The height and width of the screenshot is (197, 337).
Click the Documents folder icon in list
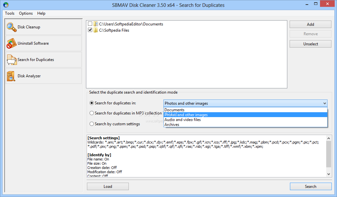96,24
